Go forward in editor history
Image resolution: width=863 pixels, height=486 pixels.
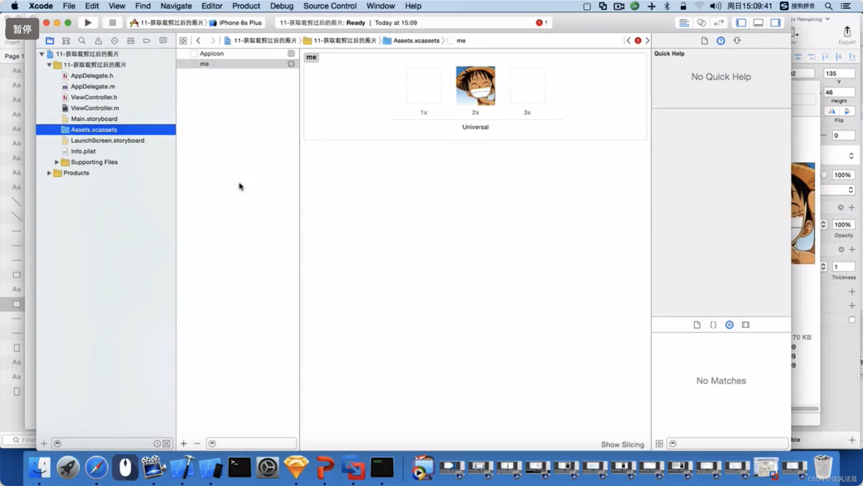tap(213, 41)
